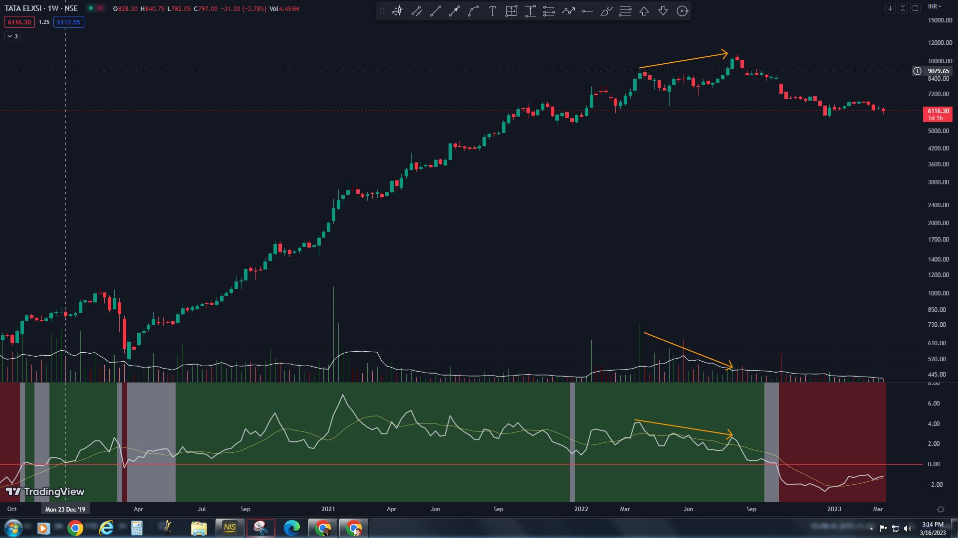Click the Vol 4.459M volume readout
The height and width of the screenshot is (538, 958).
pos(284,9)
